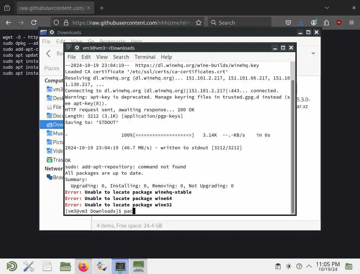Select the Browse Network sidebar item
The height and width of the screenshot is (274, 360).
pos(54,177)
